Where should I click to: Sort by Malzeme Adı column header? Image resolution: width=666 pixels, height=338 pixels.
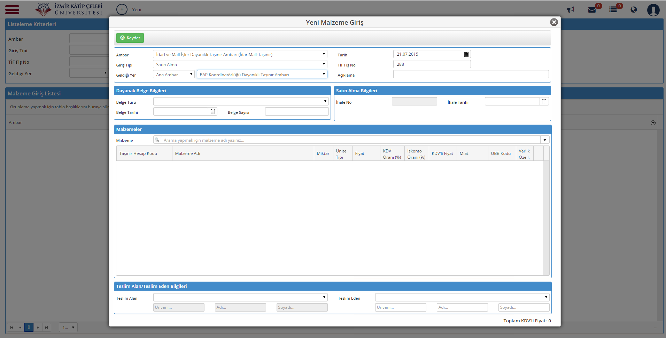pos(243,154)
